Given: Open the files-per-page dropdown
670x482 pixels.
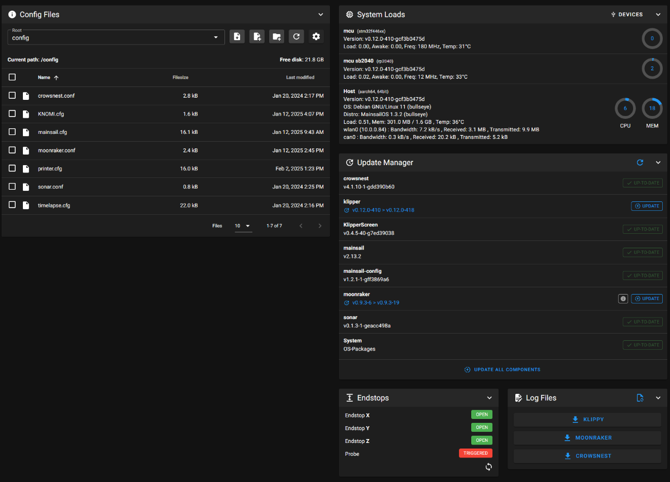Looking at the screenshot, I should pos(242,226).
